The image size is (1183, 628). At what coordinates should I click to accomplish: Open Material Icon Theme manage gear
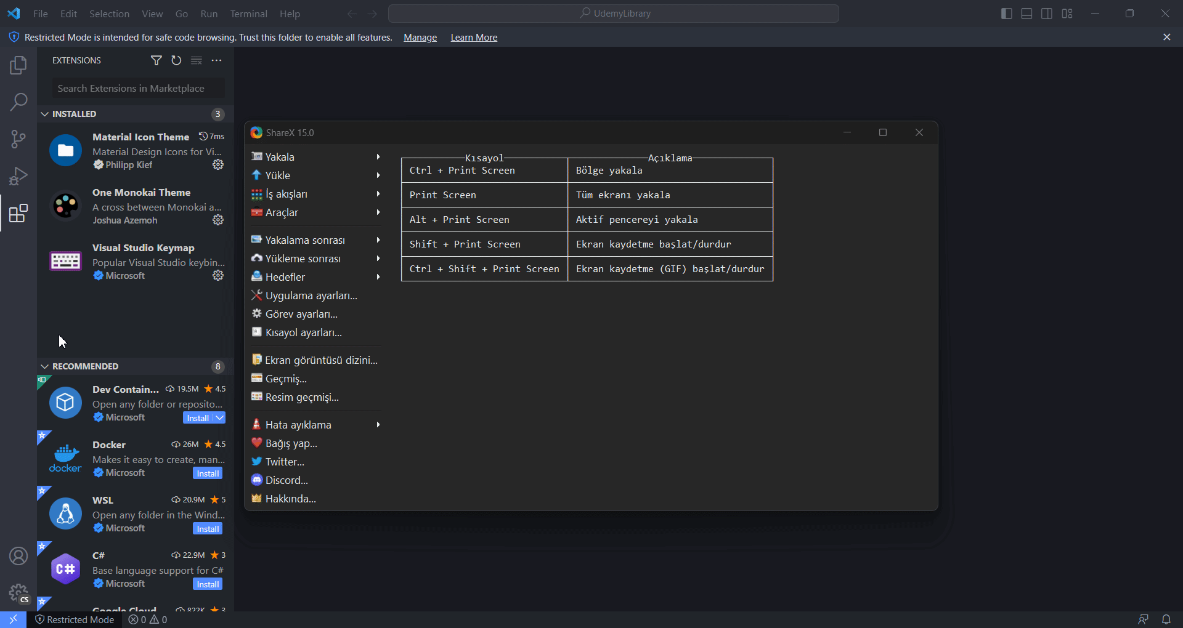tap(218, 164)
